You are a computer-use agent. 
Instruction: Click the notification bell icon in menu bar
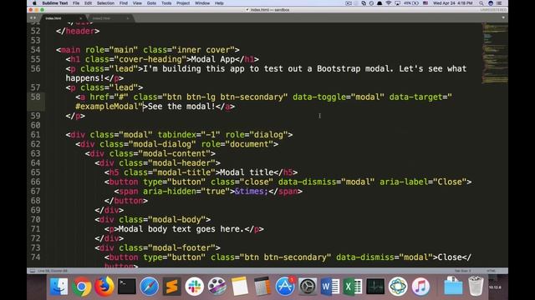point(380,3)
